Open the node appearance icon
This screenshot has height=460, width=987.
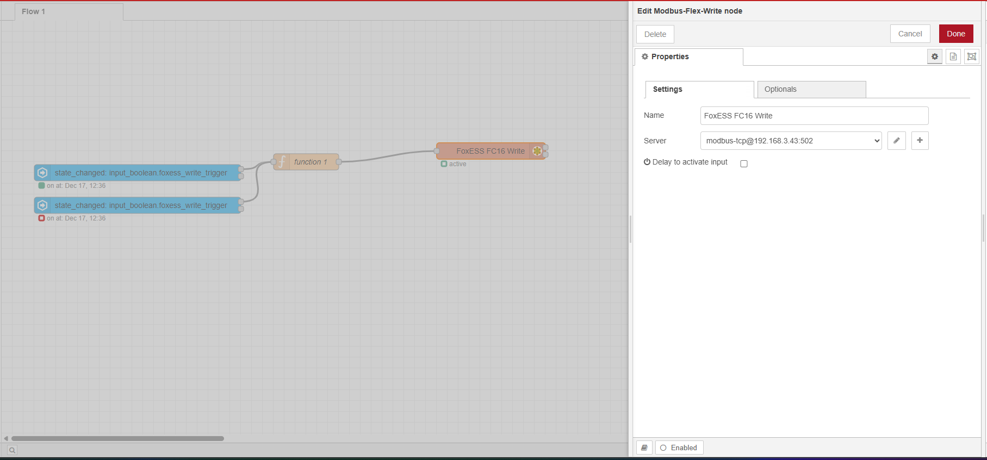click(x=971, y=56)
